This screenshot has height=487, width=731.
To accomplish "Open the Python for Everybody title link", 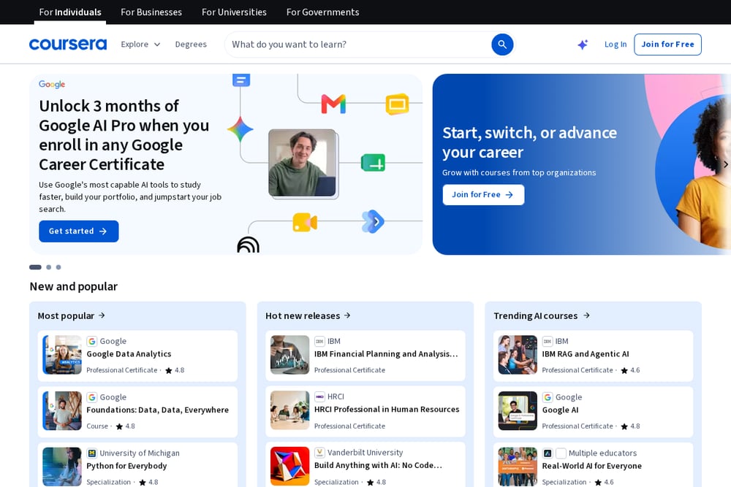I will point(126,466).
